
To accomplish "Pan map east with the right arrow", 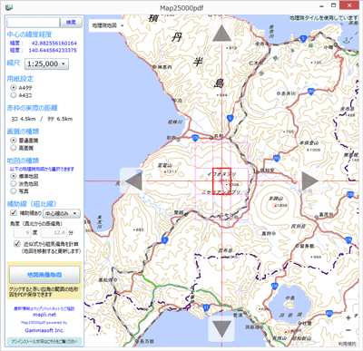I will pos(310,180).
